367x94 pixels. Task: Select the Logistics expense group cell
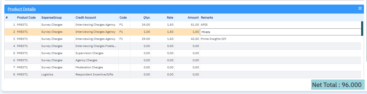point(57,75)
